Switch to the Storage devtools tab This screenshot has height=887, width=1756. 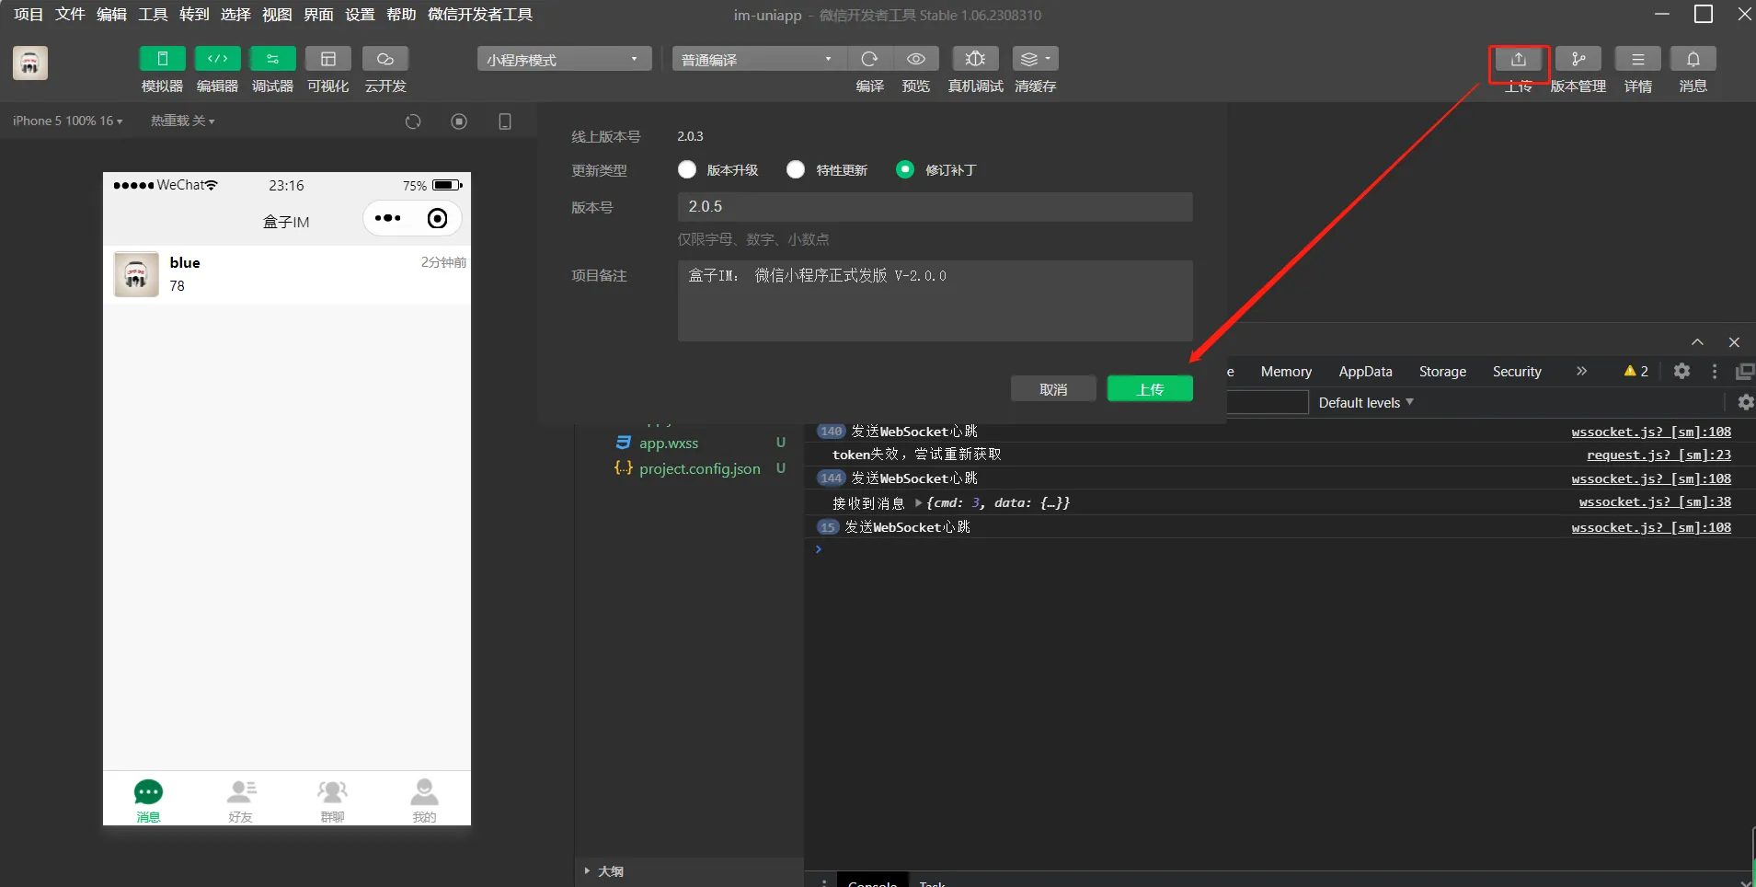tap(1441, 372)
